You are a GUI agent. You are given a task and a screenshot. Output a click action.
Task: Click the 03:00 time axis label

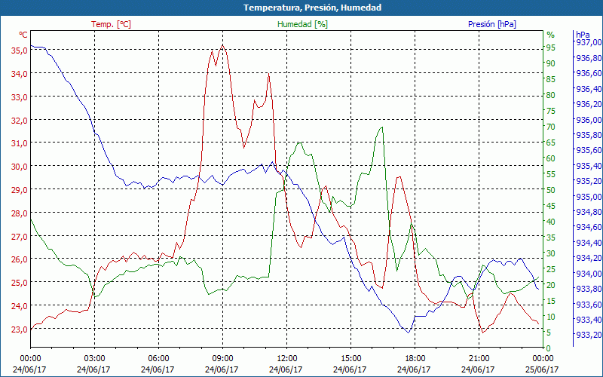click(93, 359)
